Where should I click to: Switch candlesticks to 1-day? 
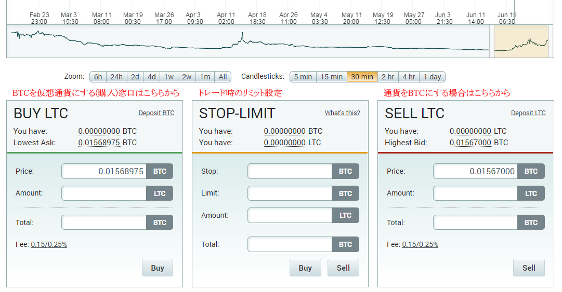pos(432,77)
